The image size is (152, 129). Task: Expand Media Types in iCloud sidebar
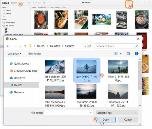[x=2, y=22]
